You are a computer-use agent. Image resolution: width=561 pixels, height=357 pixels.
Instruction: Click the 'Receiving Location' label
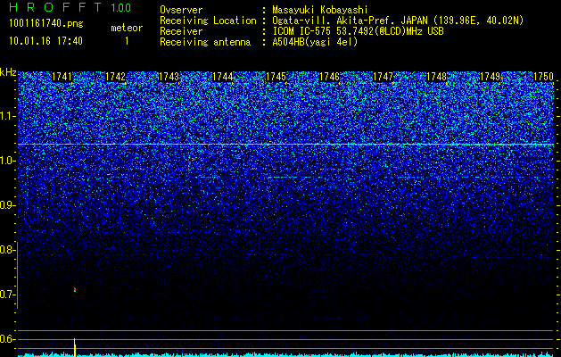[x=208, y=21]
